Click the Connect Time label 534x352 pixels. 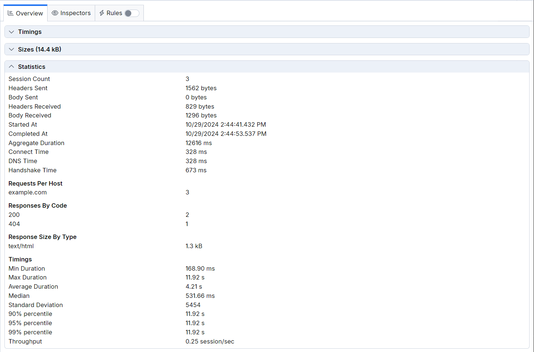(x=29, y=152)
